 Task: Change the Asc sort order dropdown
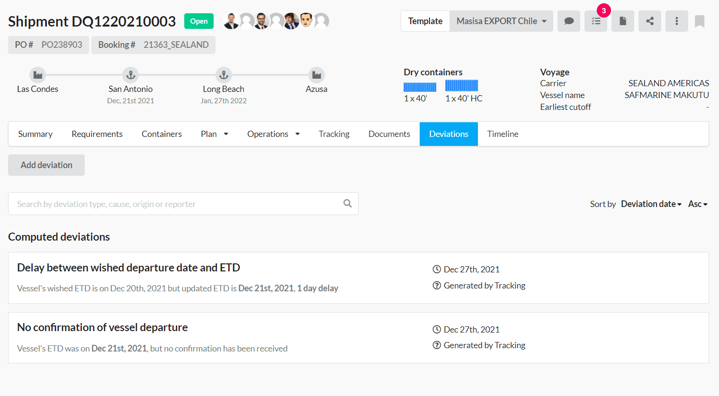[x=698, y=204]
